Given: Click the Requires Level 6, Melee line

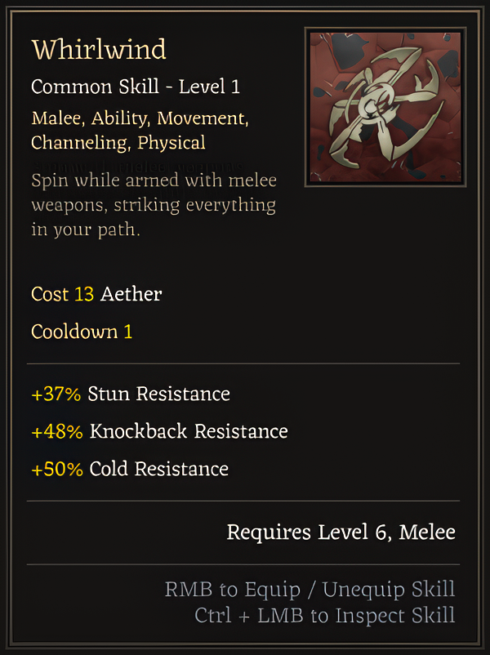Looking at the screenshot, I should coord(341,532).
